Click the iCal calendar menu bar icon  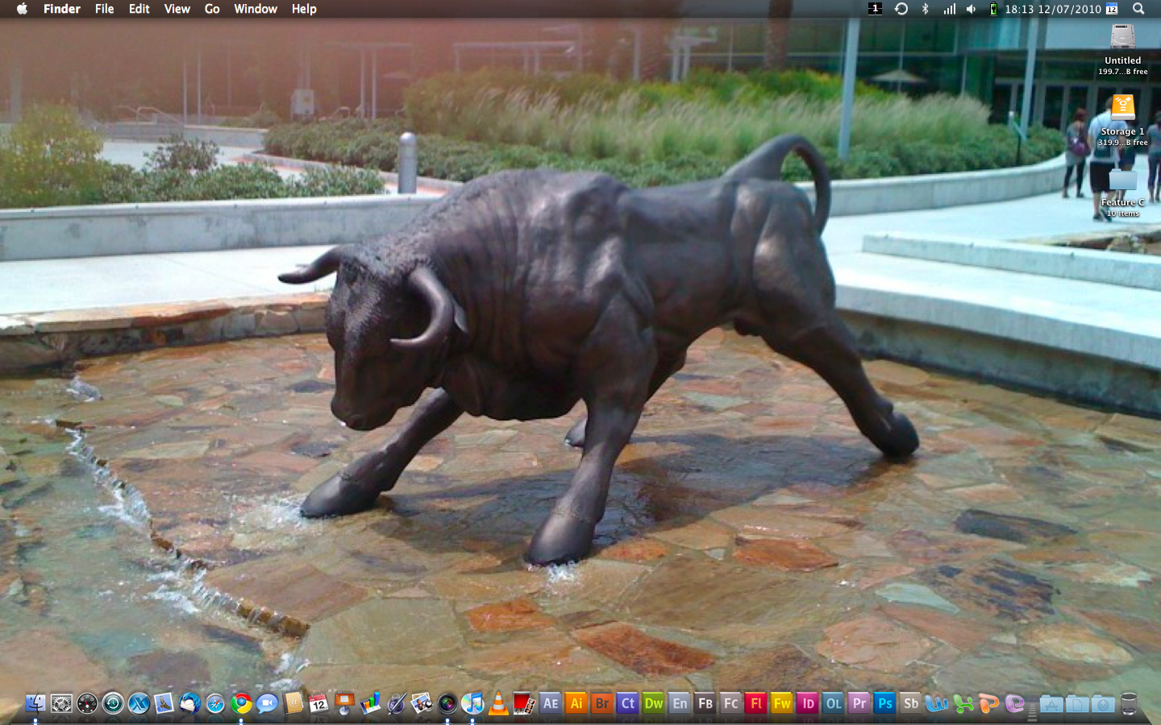click(x=1112, y=9)
